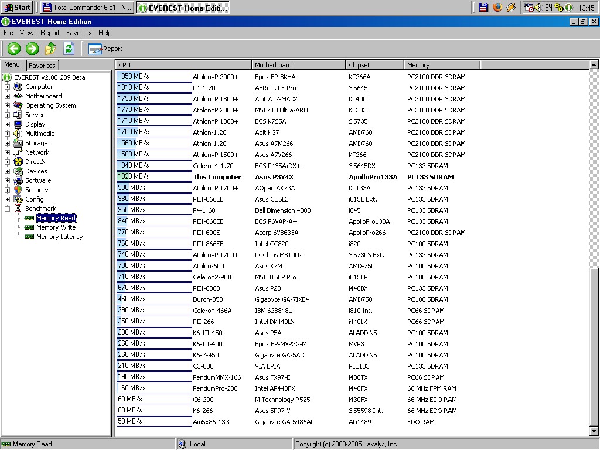Click the Devices tree icon

[x=18, y=171]
